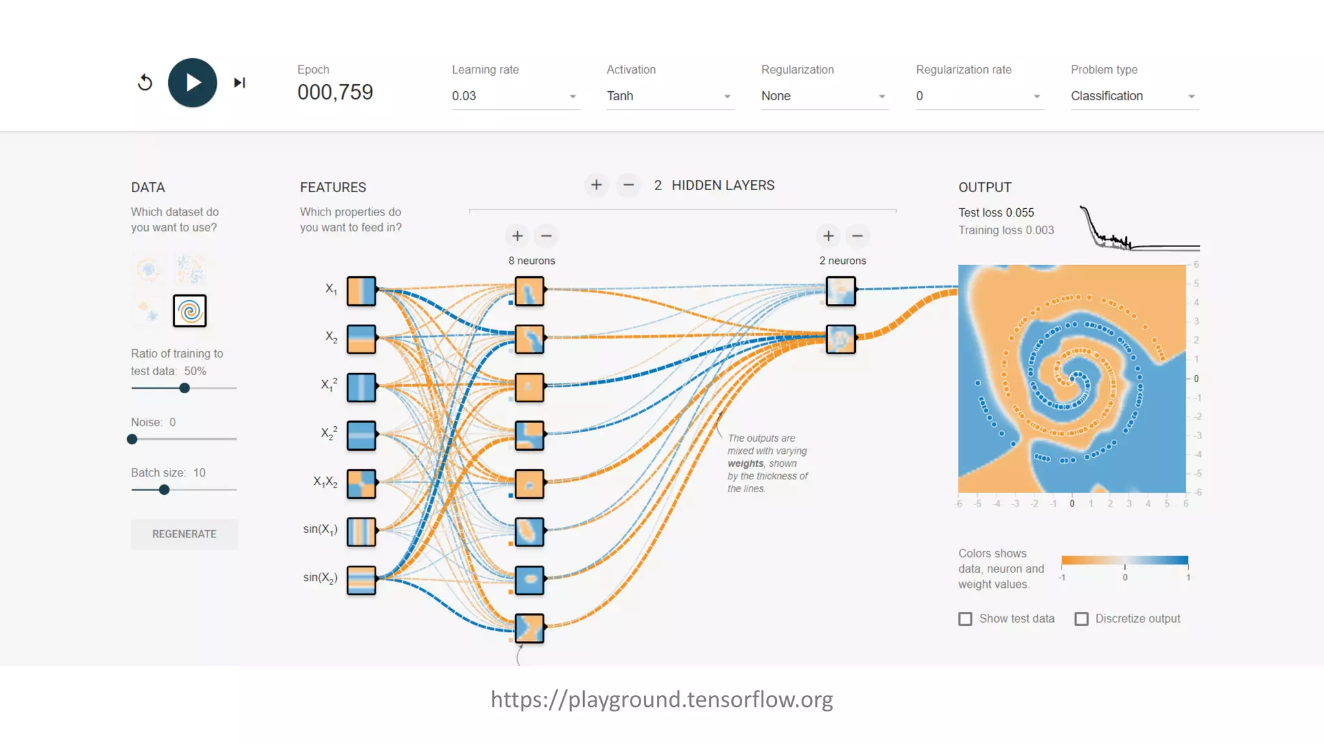Remove a neuron from the 2-neuron layer

(857, 236)
